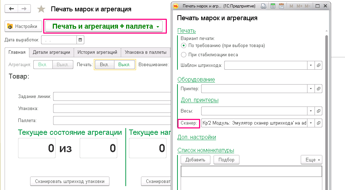
Task: Open the Весы linked item icon
Action: click(x=318, y=111)
